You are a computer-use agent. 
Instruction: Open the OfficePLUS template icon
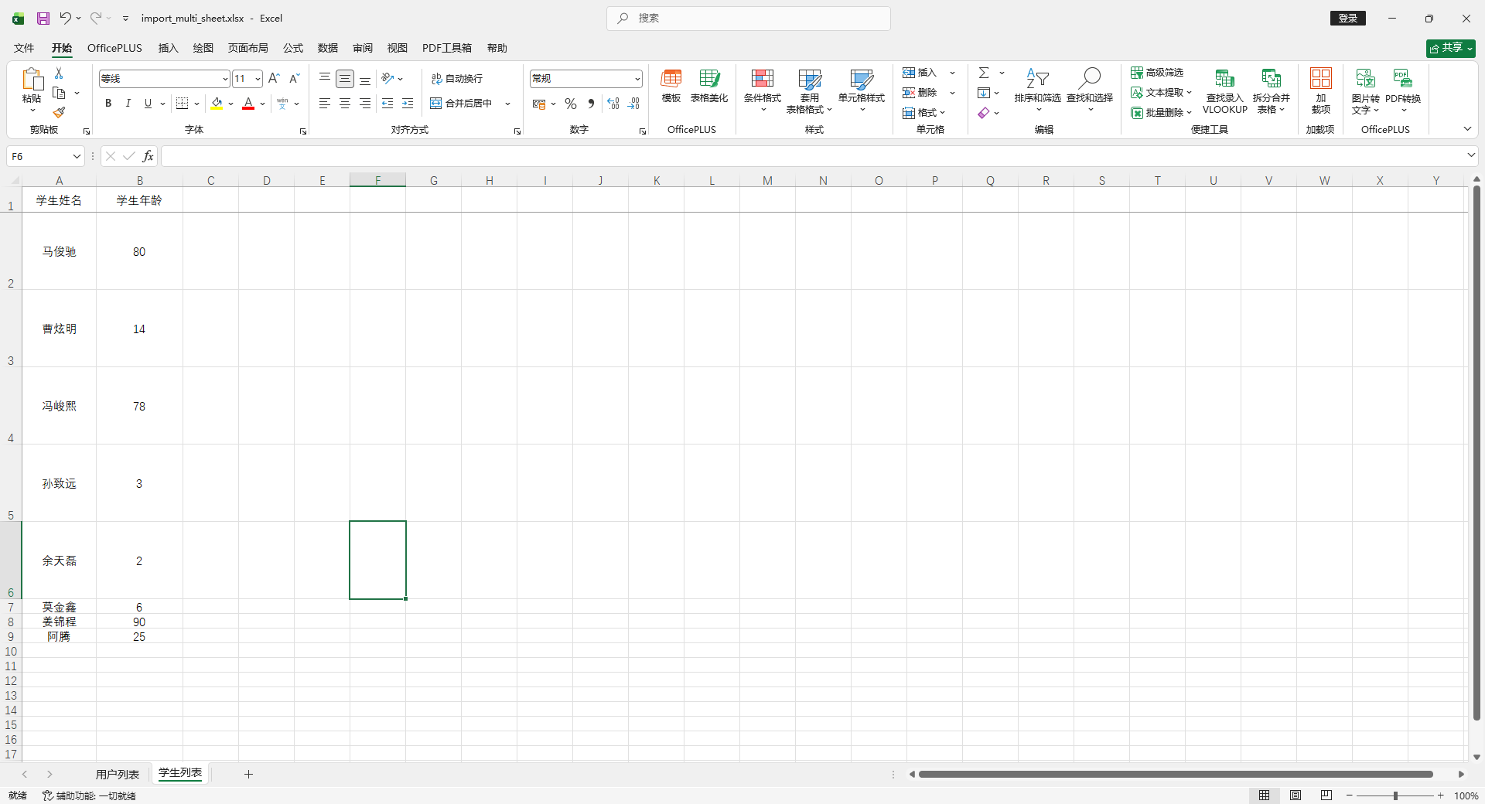point(671,79)
